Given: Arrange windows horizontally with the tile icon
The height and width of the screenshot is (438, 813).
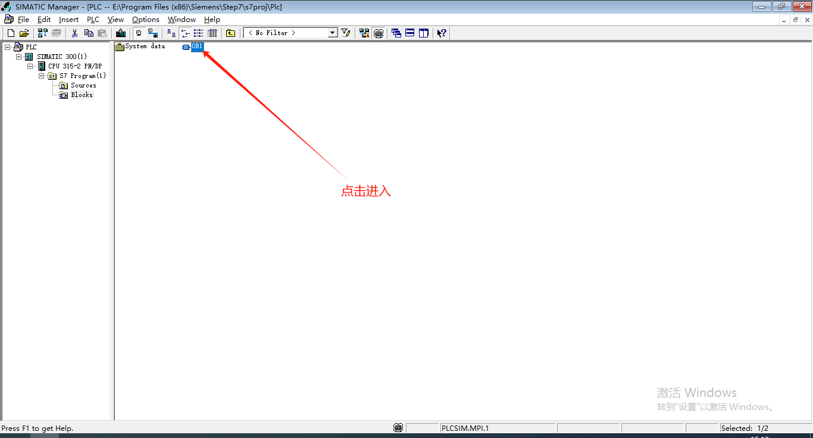Looking at the screenshot, I should point(410,33).
